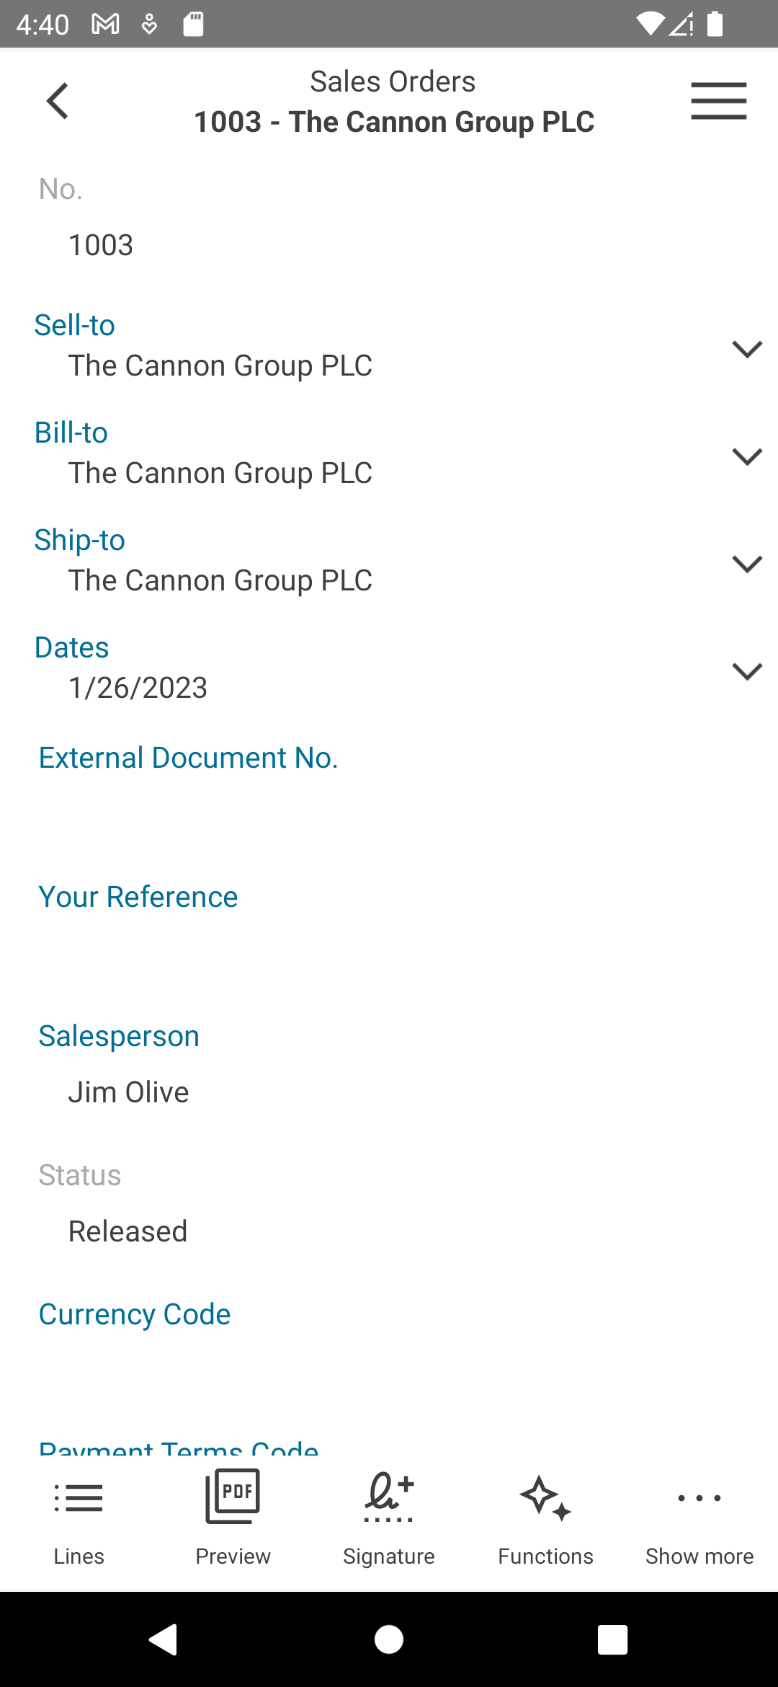Expand the Bill-to section
Image resolution: width=778 pixels, height=1687 pixels.
click(x=747, y=456)
